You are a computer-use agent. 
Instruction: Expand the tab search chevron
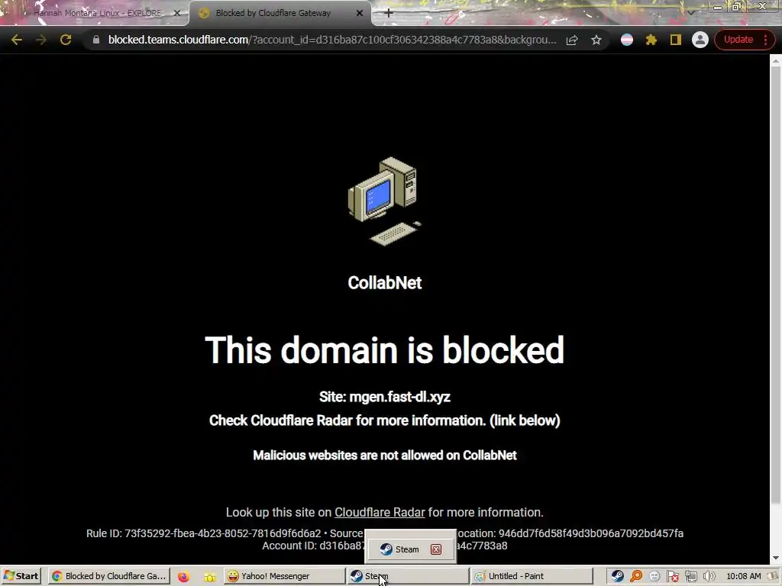pyautogui.click(x=690, y=12)
